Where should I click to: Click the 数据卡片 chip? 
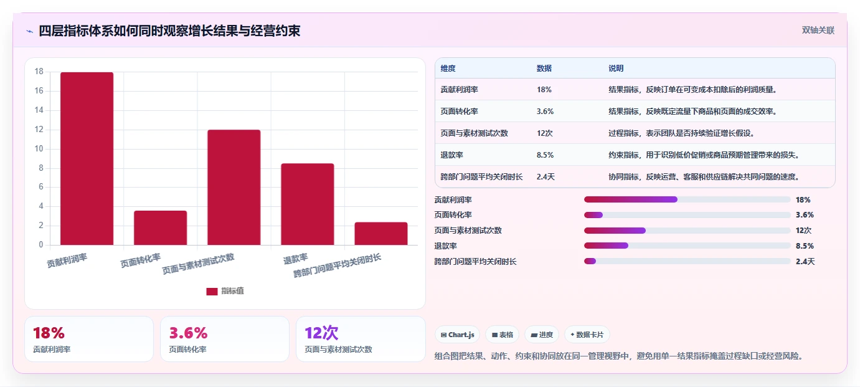pyautogui.click(x=587, y=335)
